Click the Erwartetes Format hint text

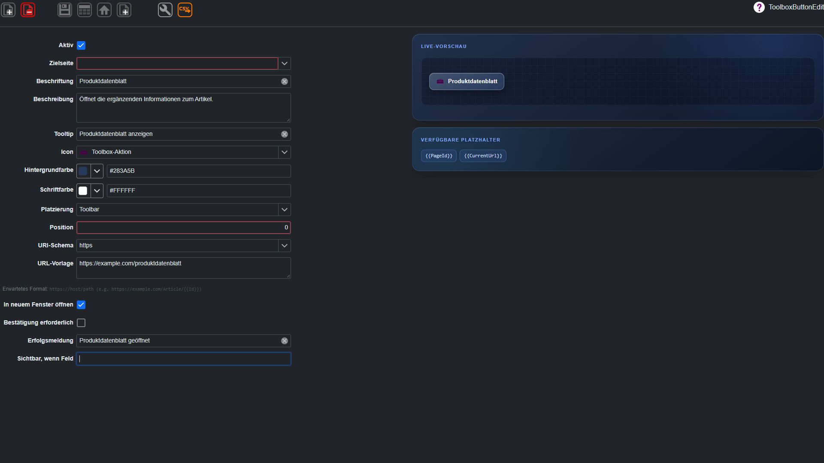[x=102, y=289]
